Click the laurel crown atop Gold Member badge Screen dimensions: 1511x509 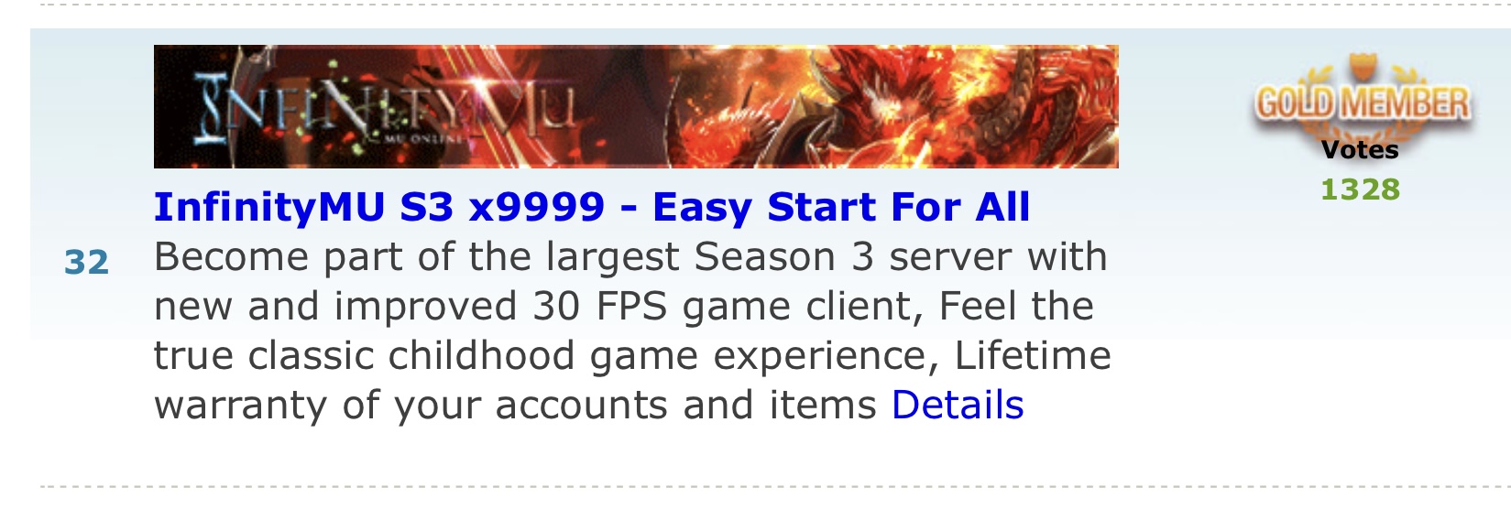1362,70
